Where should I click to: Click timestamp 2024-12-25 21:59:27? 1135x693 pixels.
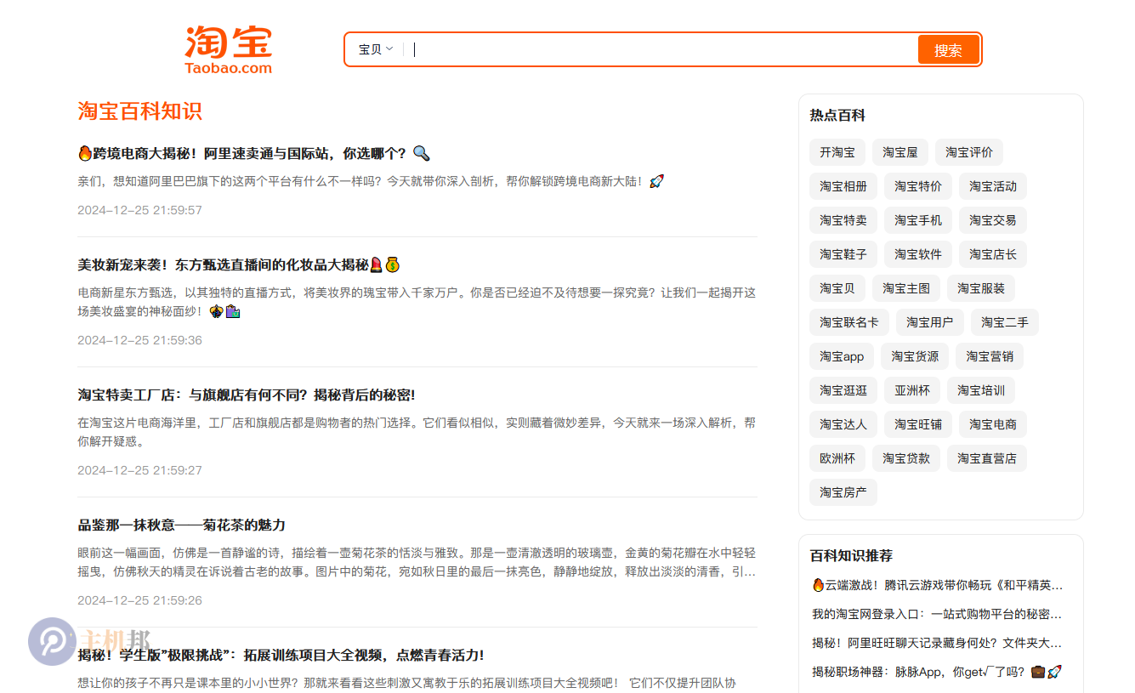(x=139, y=470)
